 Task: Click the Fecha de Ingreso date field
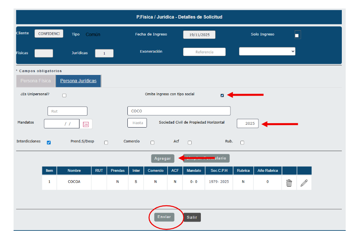tap(199, 35)
